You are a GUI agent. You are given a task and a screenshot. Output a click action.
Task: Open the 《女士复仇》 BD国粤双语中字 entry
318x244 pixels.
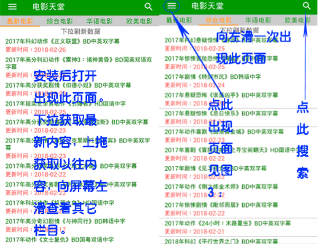[x=59, y=240]
